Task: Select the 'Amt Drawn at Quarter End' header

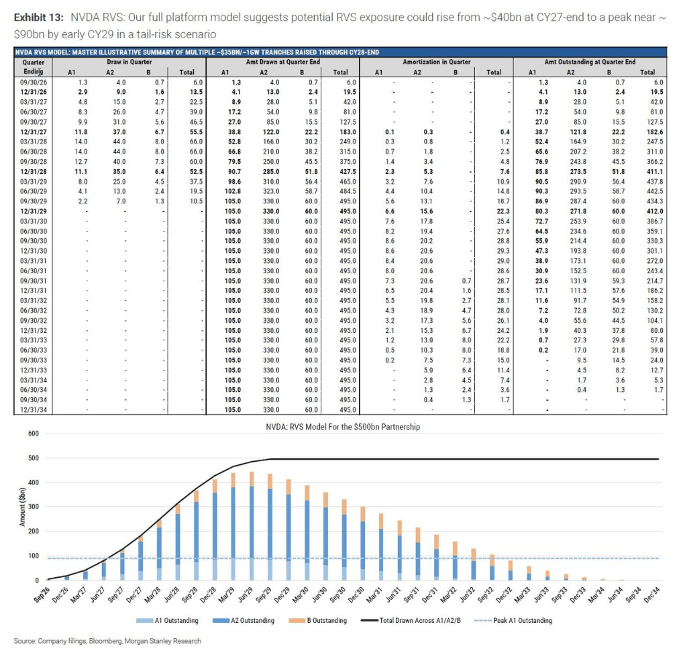Action: (283, 62)
